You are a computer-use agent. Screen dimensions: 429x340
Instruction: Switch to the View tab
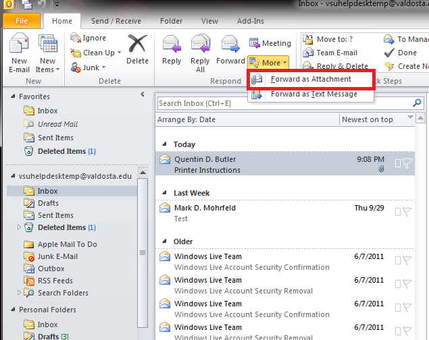click(209, 21)
